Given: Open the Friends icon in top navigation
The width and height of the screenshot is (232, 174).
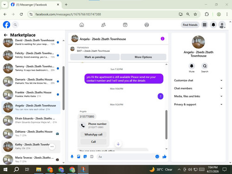Looking at the screenshot, I should point(103,25).
